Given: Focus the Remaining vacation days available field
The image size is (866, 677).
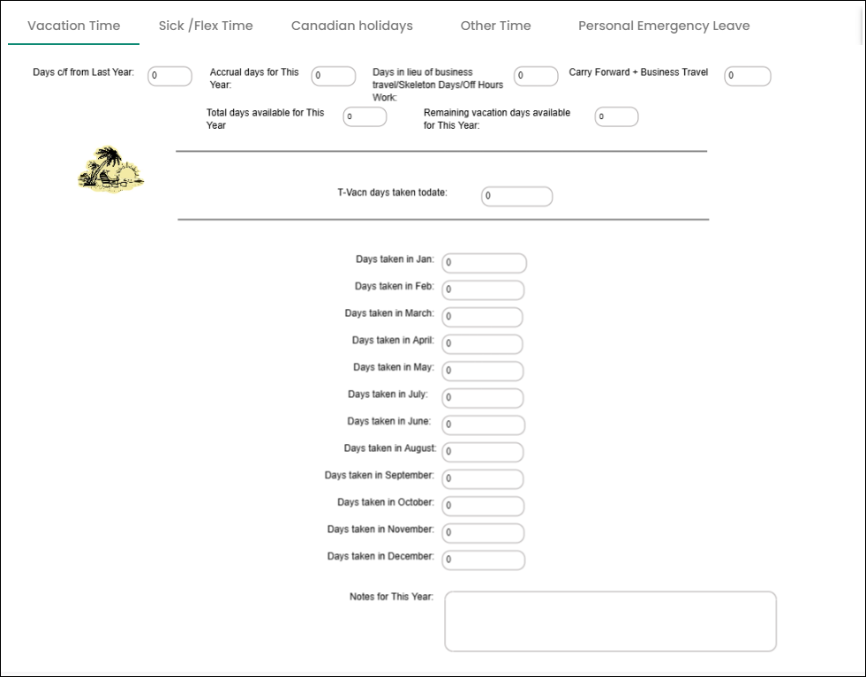Looking at the screenshot, I should click(616, 117).
